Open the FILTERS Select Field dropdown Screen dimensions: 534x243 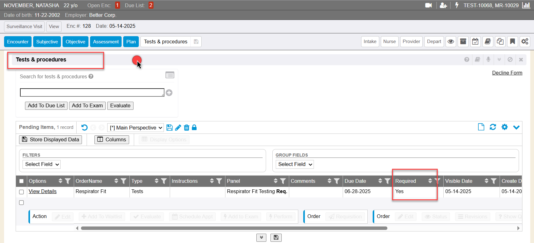click(x=42, y=164)
